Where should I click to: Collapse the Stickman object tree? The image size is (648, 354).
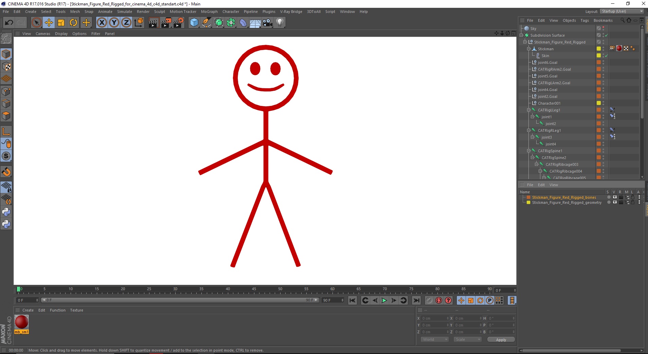528,49
